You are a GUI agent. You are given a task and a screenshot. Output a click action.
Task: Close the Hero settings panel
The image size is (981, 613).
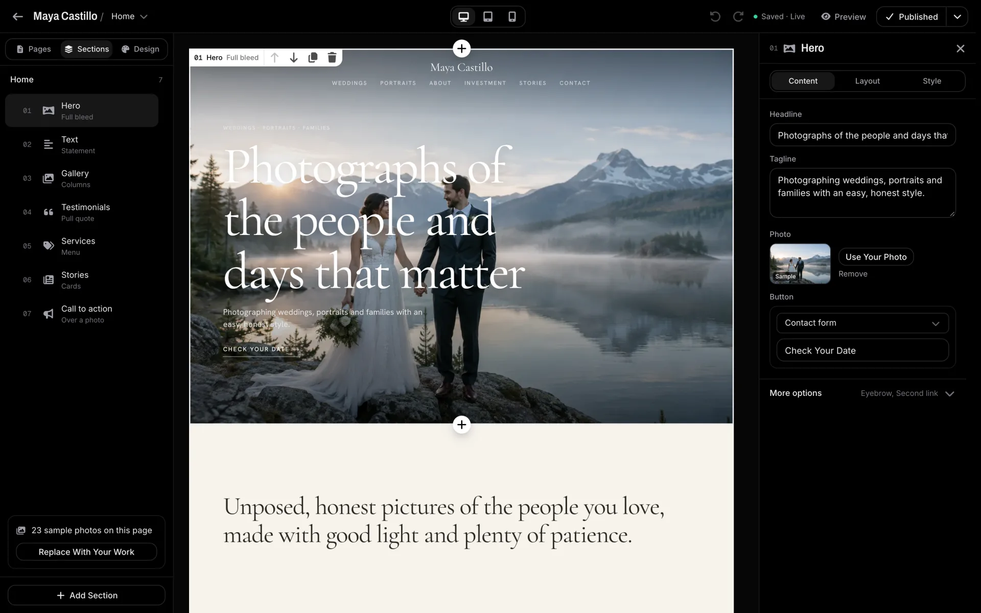[961, 49]
